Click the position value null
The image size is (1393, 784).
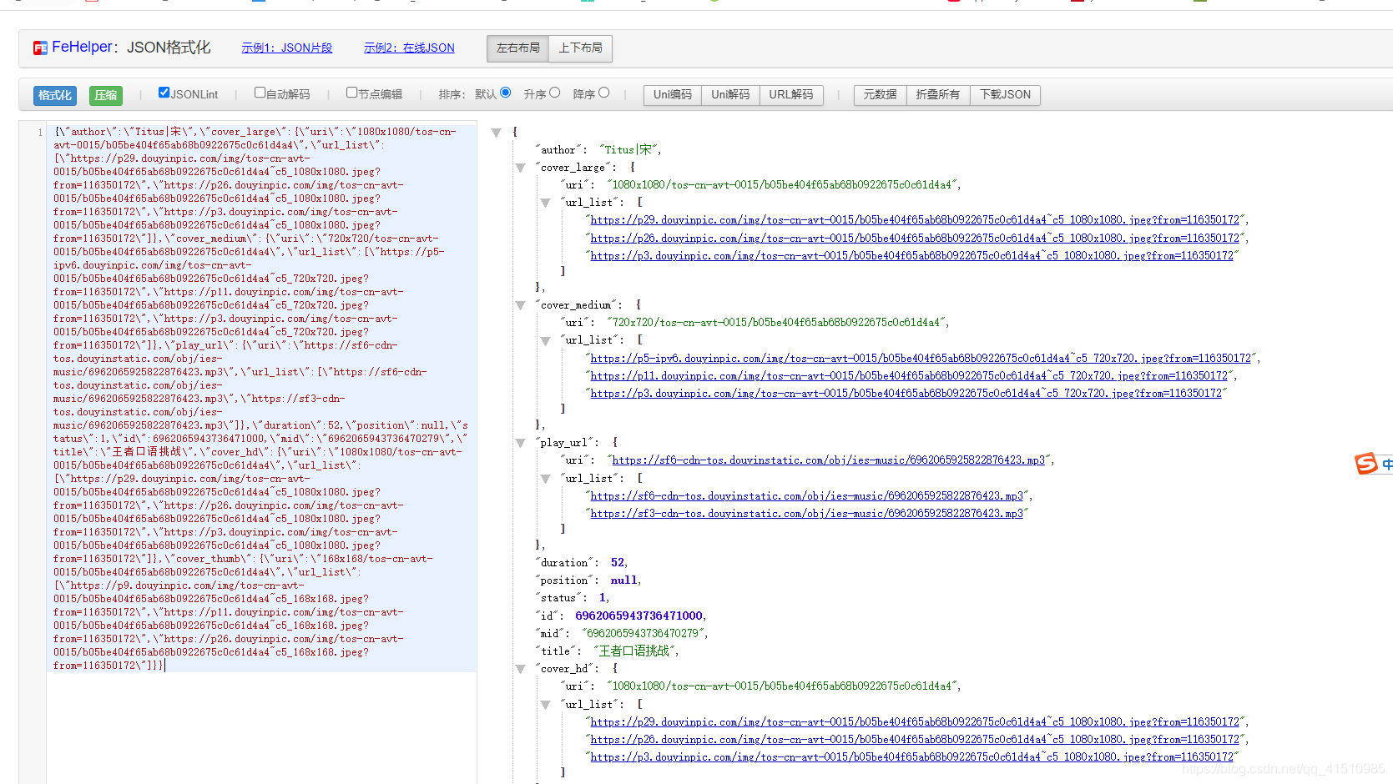tap(623, 580)
